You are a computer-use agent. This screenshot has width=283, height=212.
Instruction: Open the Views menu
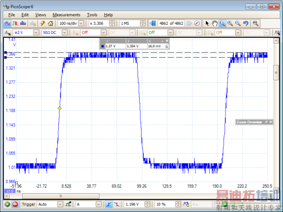pyautogui.click(x=40, y=15)
